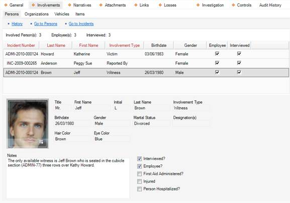Follow the Go to Incidents link
The image size is (290, 203).
click(81, 24)
